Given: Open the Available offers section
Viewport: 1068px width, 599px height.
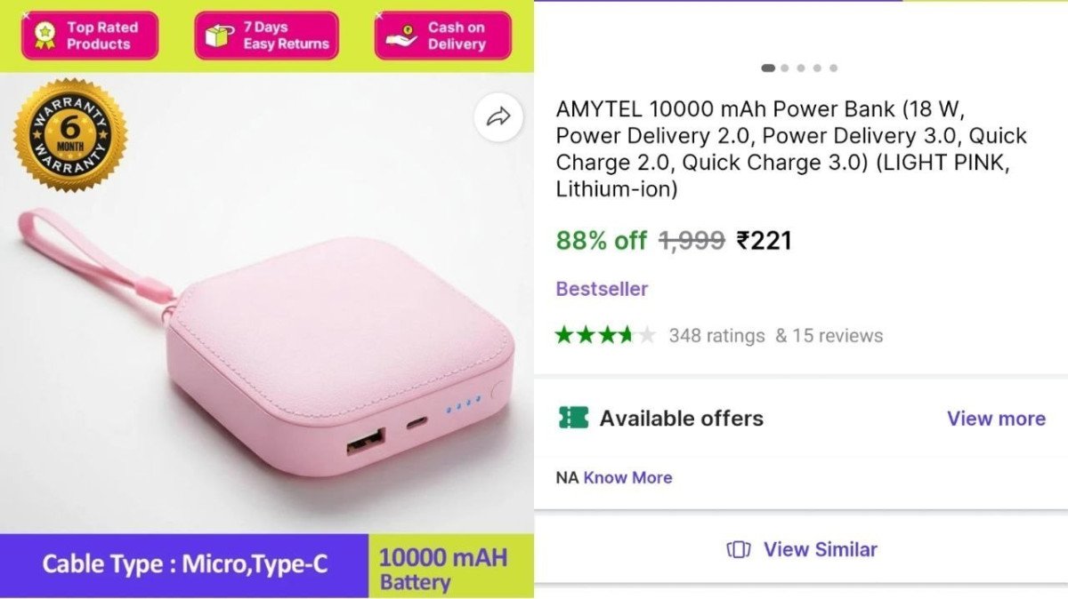Looking at the screenshot, I should tap(682, 418).
